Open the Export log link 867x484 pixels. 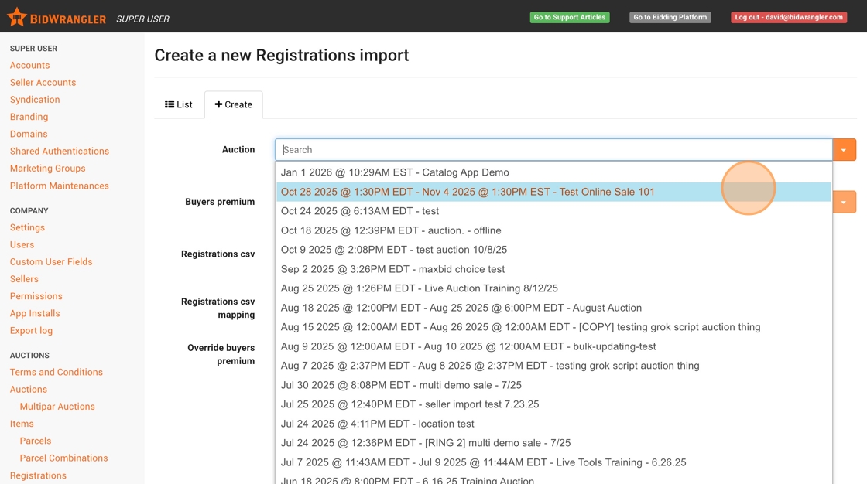point(31,330)
